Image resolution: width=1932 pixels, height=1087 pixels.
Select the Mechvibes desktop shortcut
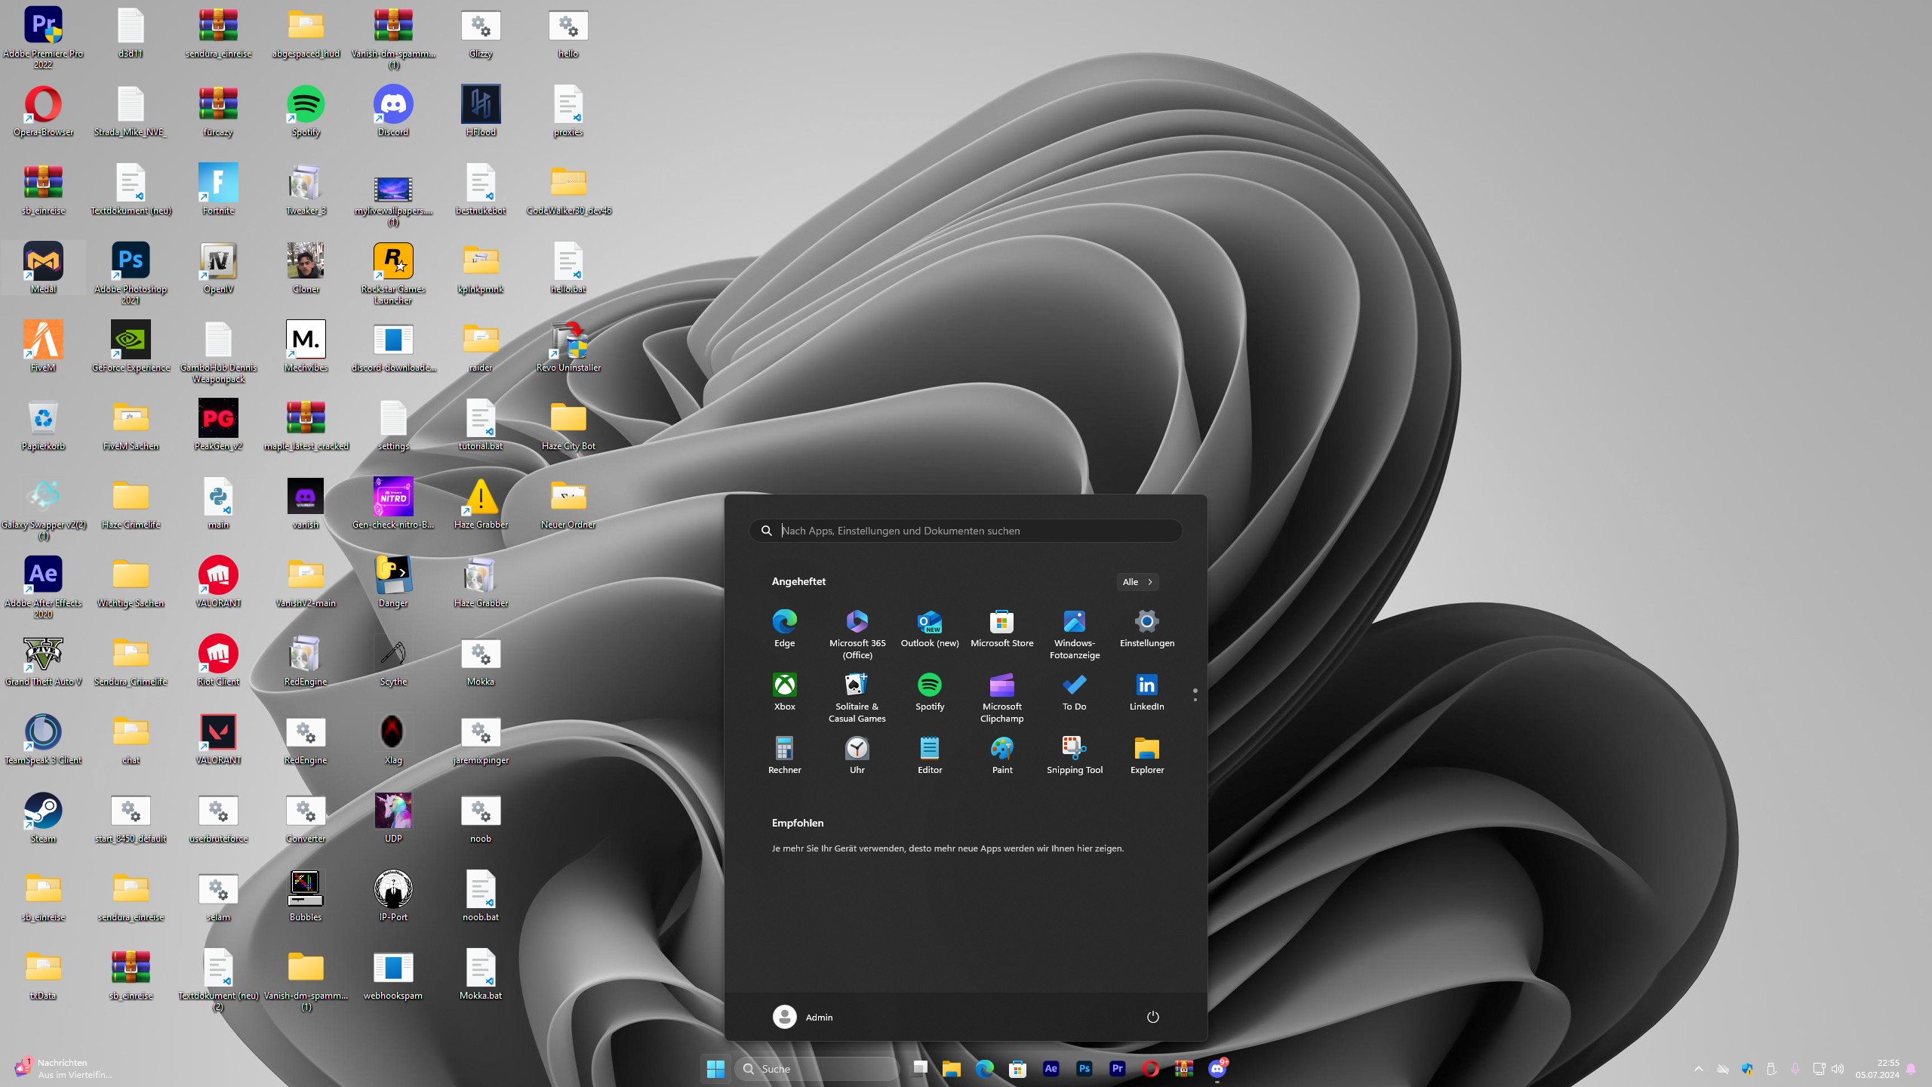306,346
